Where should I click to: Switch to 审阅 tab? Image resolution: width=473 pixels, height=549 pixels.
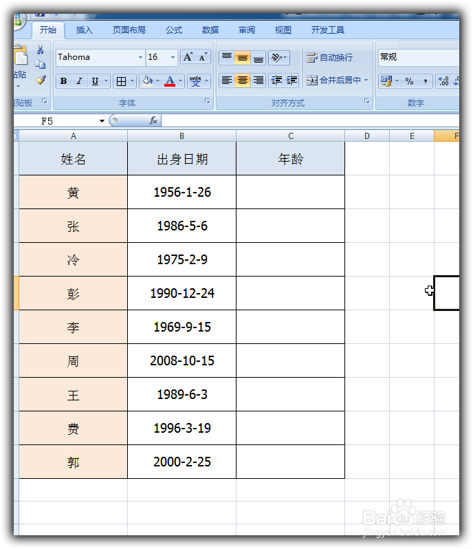coord(247,30)
